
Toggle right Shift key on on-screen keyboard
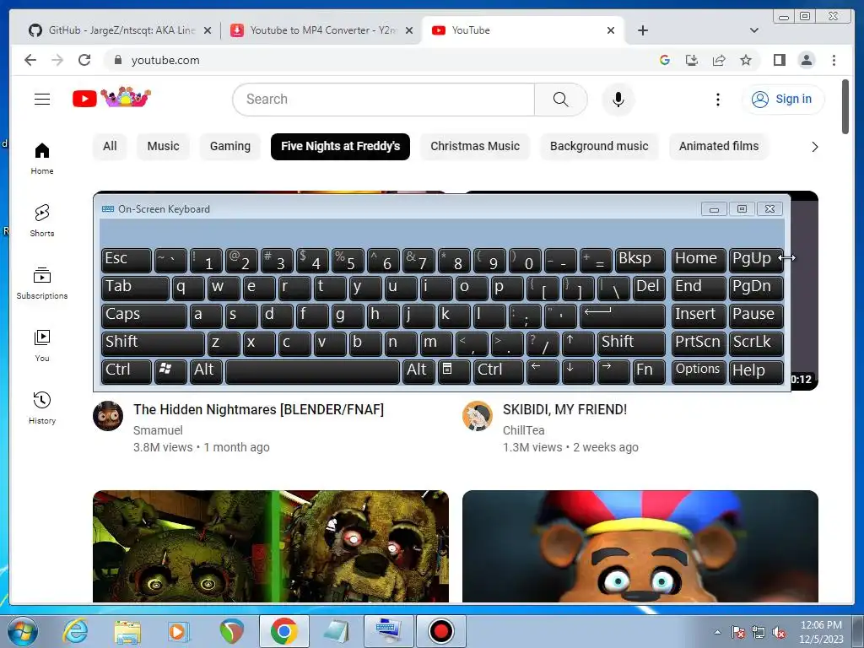click(x=631, y=343)
